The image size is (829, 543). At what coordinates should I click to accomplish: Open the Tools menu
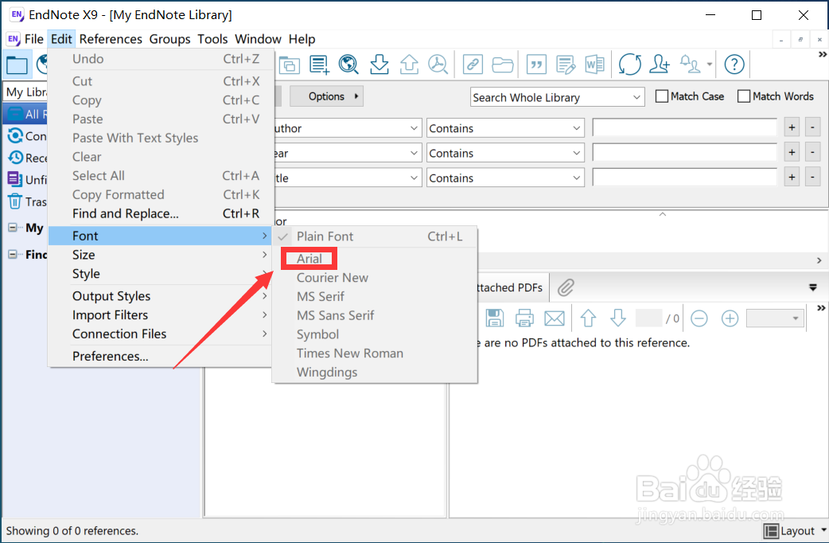(212, 39)
